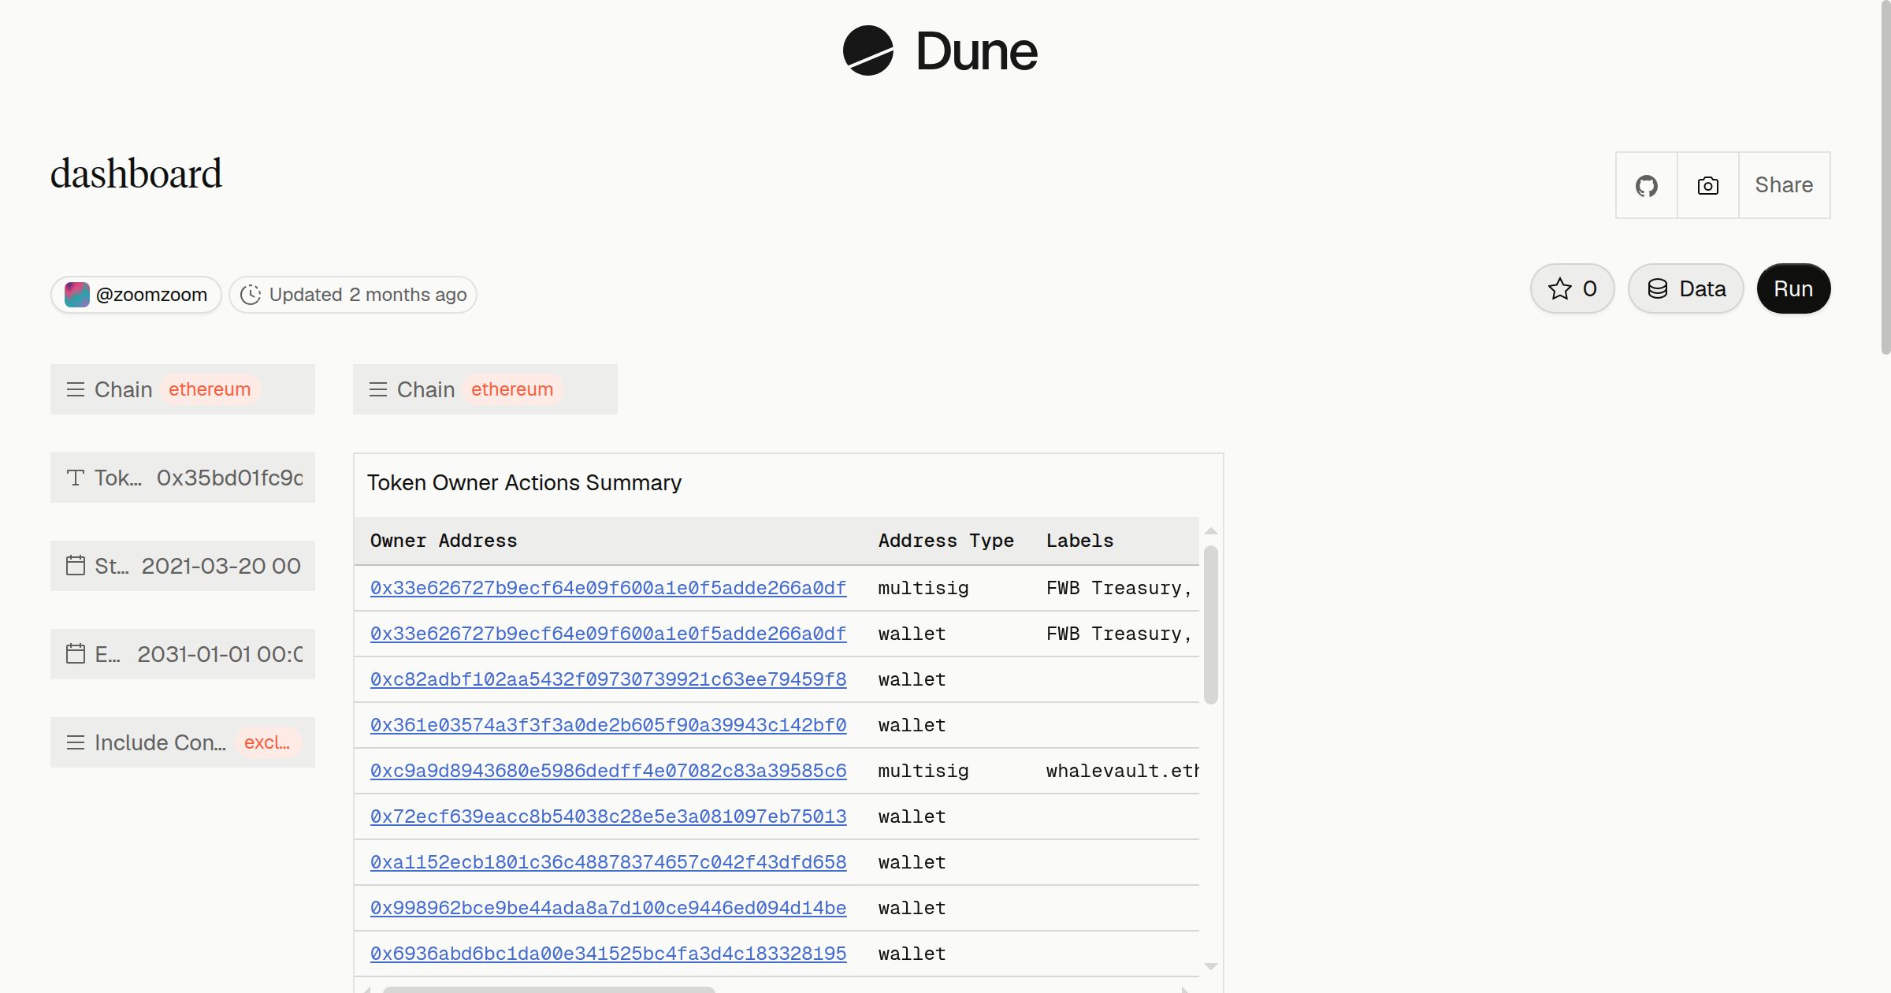Click the Token Owner Actions Summary title
This screenshot has width=1891, height=993.
[x=524, y=482]
